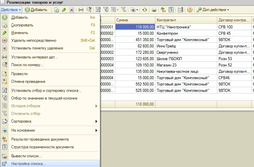Screen dimensions: 254x167
Task: Click the Договор контрагента column header
Action: pyautogui.click(x=234, y=20)
